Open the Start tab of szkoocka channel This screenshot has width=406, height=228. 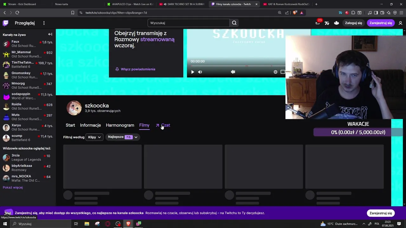coord(70,125)
